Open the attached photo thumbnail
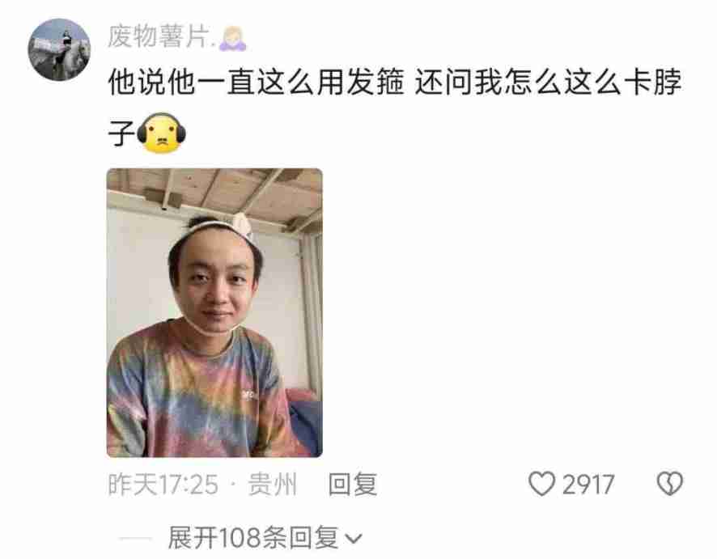717x559 pixels. click(x=214, y=312)
